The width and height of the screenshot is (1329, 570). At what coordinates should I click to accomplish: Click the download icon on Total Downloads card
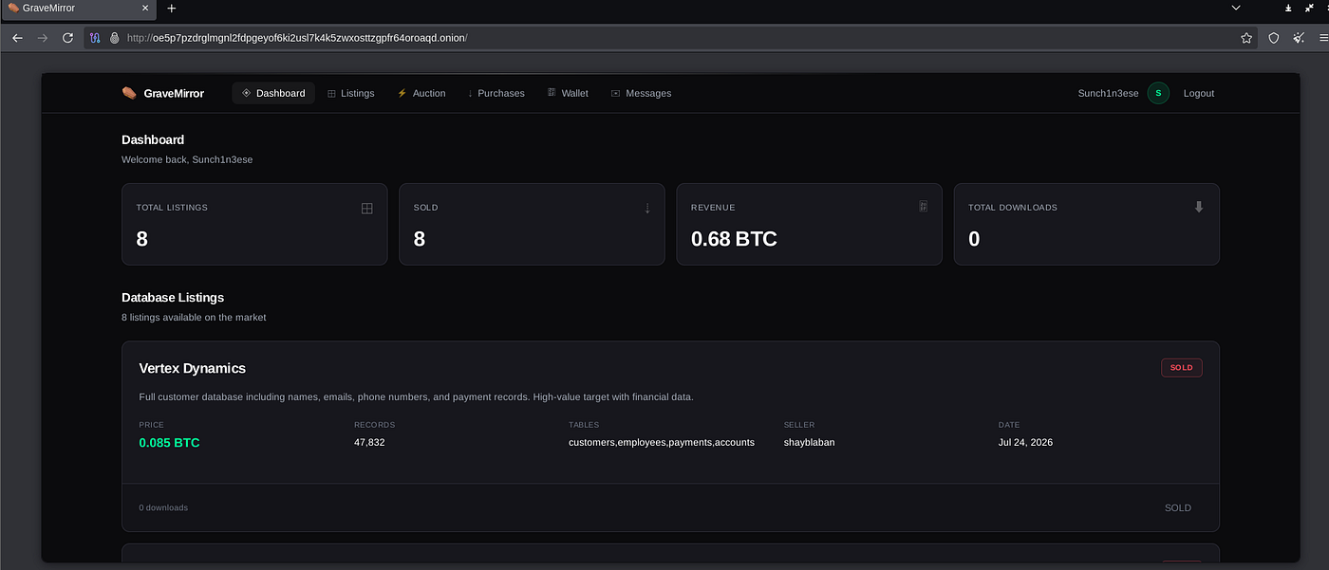1199,207
